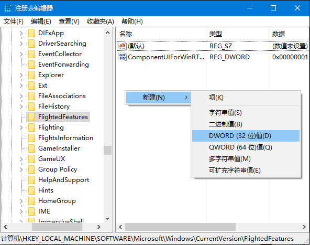This screenshot has height=245, width=310.
Task: Create a QWORD (64 位)值(Q)
Action: 246,147
